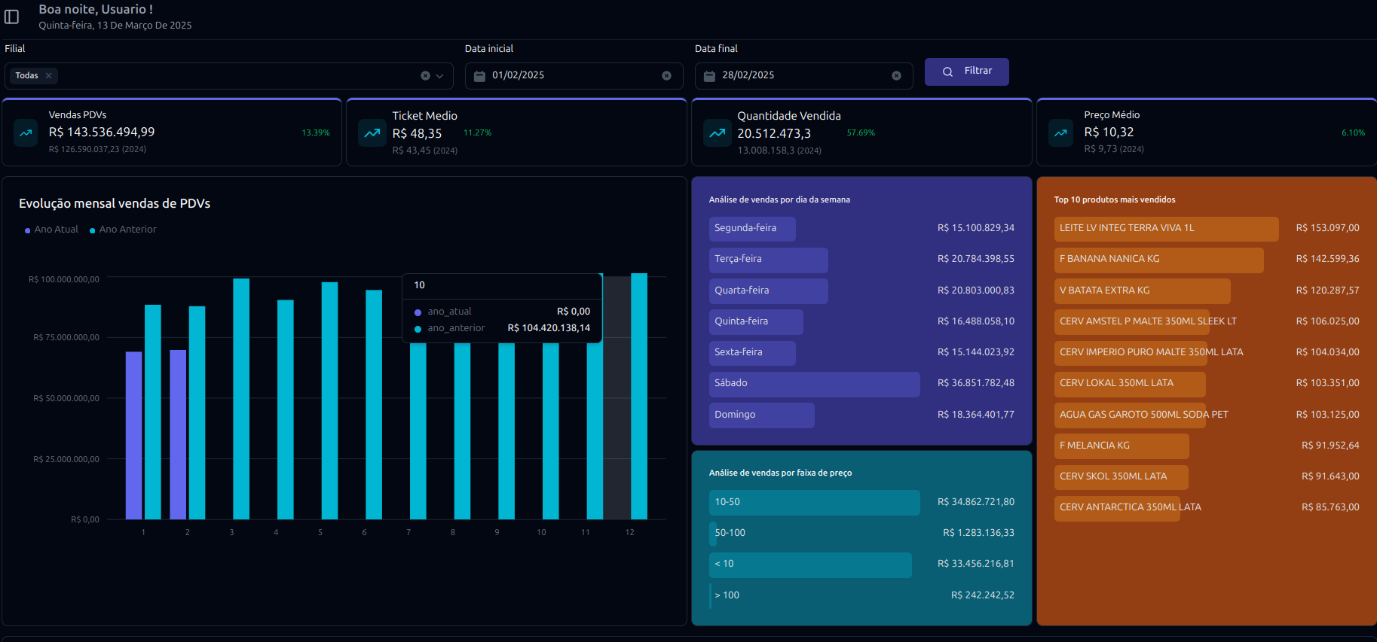
Task: Expand the Filial dropdown chevron
Action: [440, 76]
